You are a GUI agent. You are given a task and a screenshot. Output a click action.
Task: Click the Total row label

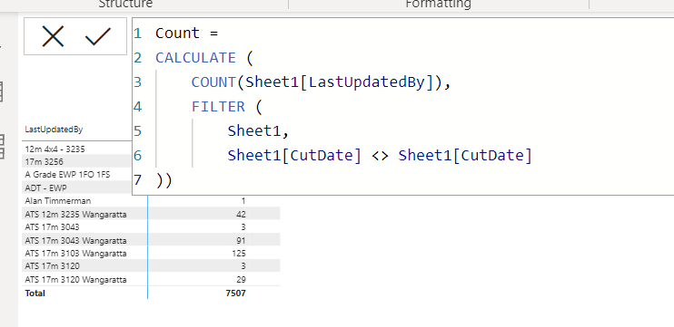point(35,293)
